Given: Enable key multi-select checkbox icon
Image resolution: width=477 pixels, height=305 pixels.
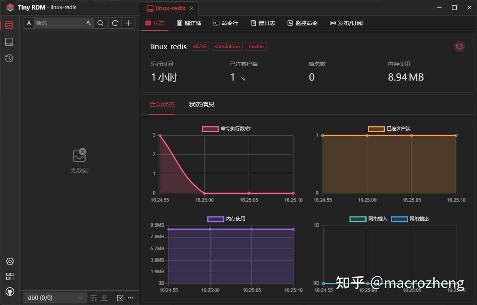Looking at the screenshot, I should tap(120, 297).
